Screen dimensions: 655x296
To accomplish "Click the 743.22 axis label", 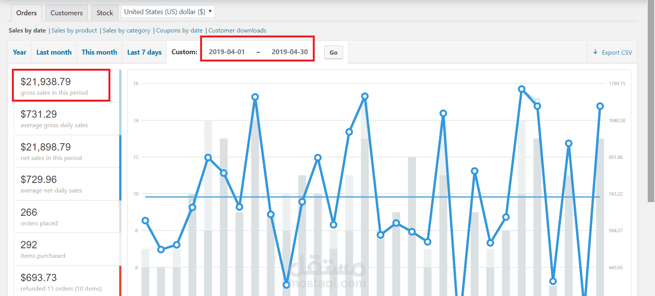I will [x=616, y=194].
